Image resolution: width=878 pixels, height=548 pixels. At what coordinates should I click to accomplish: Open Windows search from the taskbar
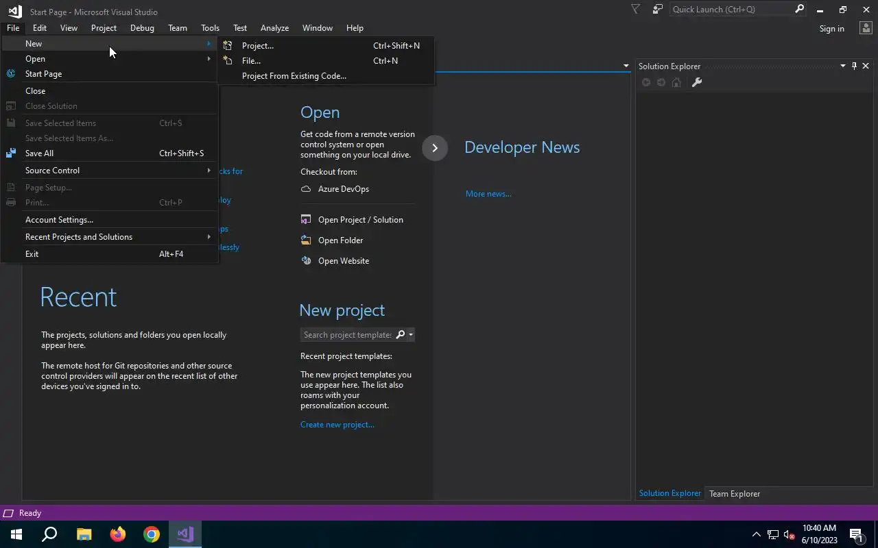coord(49,534)
